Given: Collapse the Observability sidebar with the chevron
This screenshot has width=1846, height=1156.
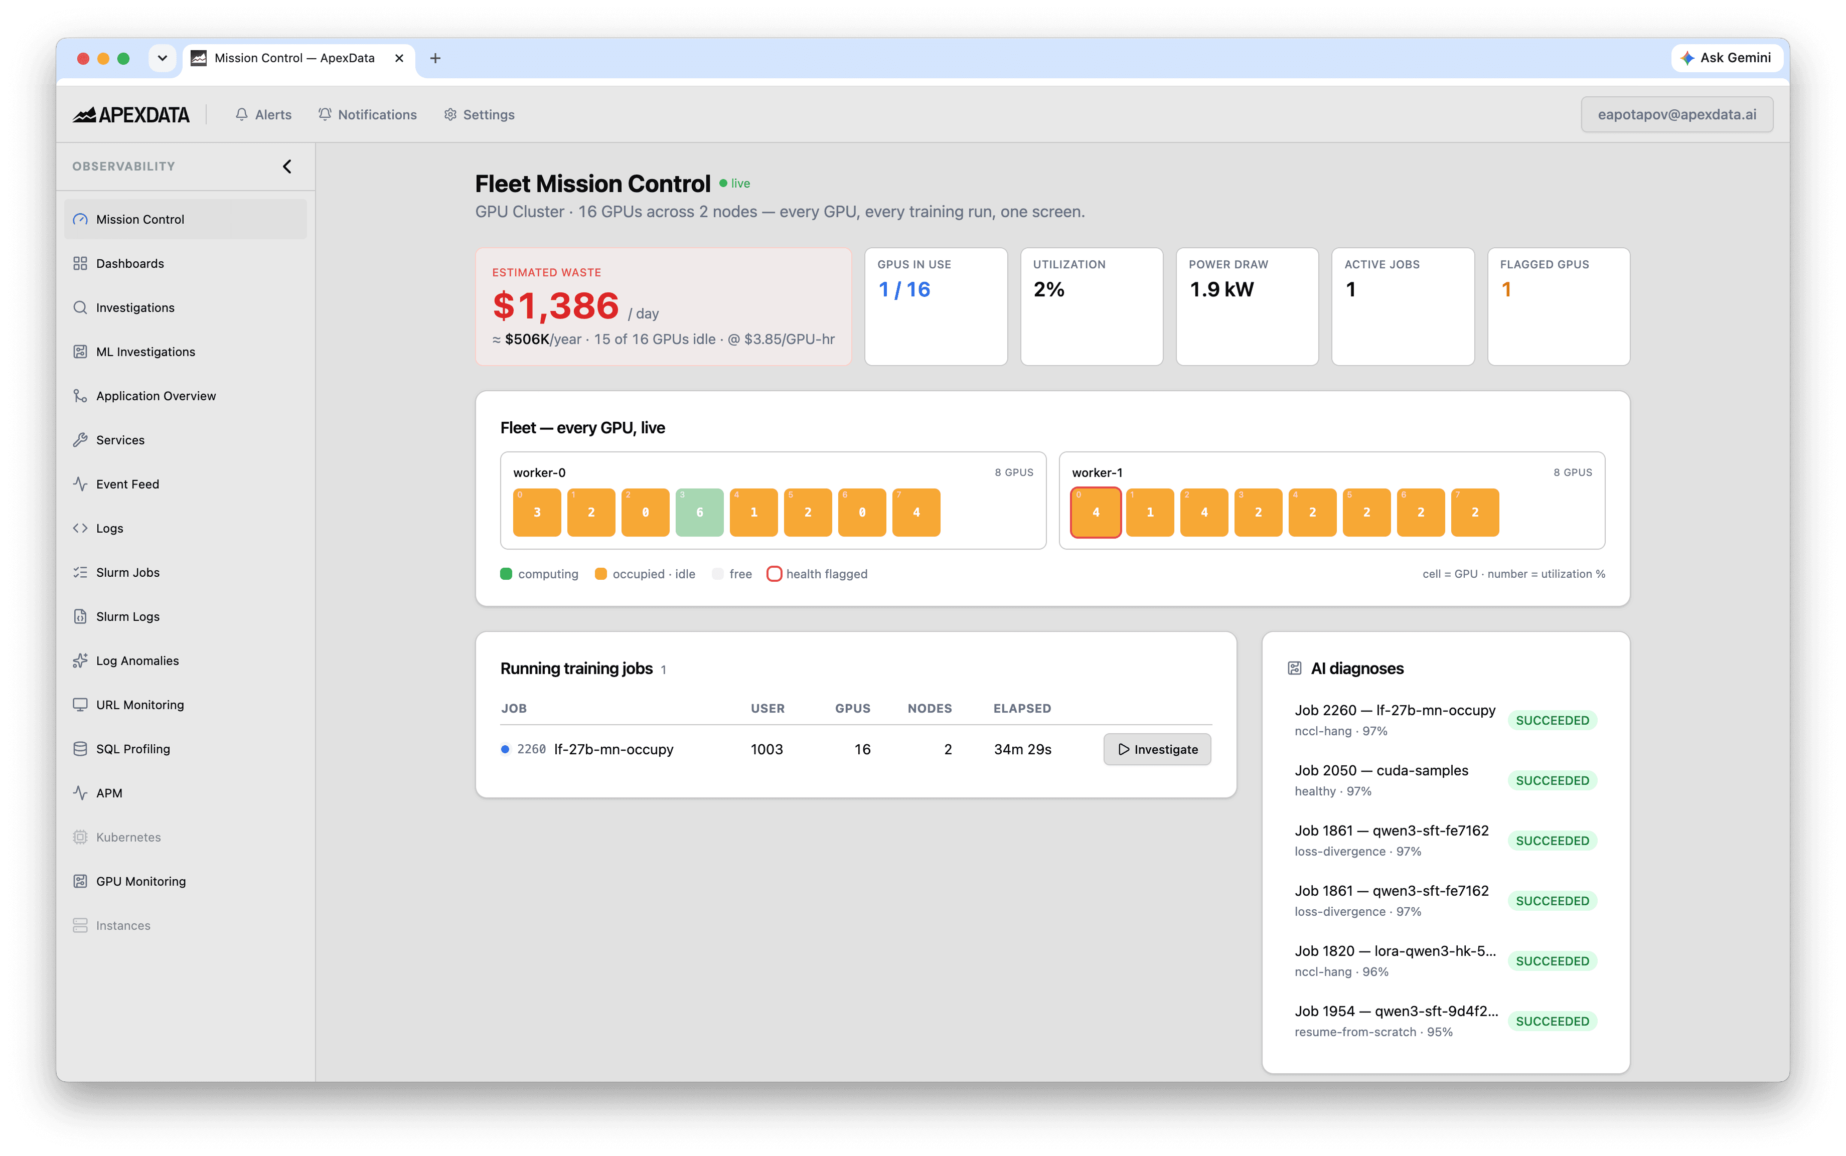Looking at the screenshot, I should coord(287,166).
